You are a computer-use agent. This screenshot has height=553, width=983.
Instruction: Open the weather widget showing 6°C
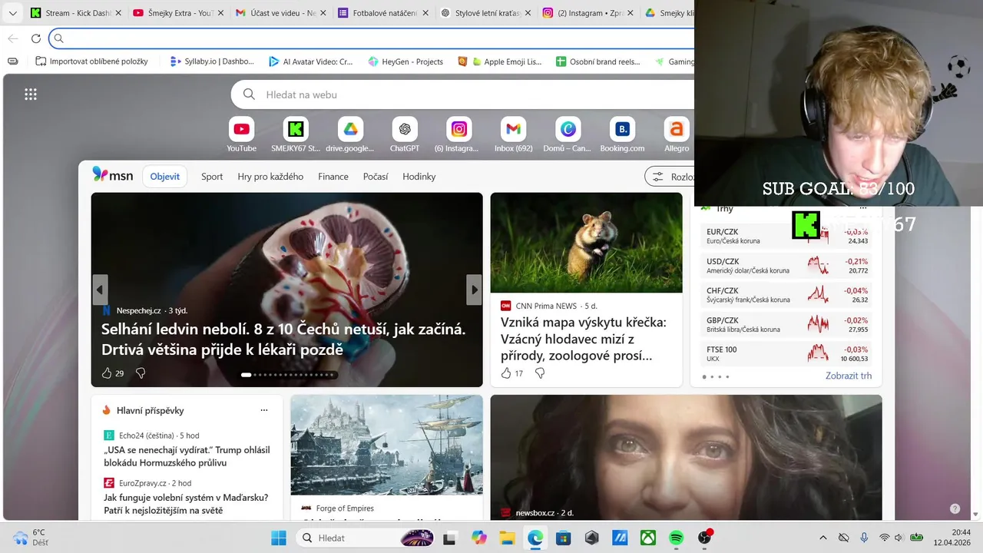coord(31,537)
